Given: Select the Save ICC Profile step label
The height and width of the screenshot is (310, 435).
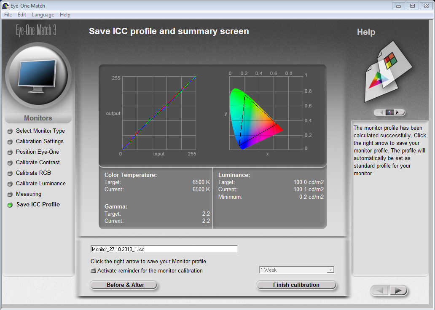Looking at the screenshot, I should pos(38,204).
